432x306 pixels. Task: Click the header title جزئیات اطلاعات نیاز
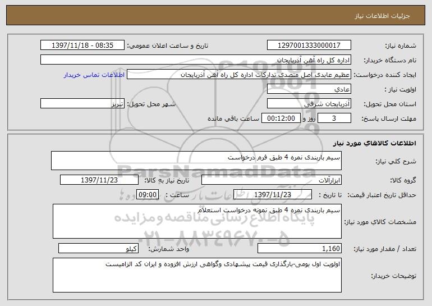click(x=382, y=16)
